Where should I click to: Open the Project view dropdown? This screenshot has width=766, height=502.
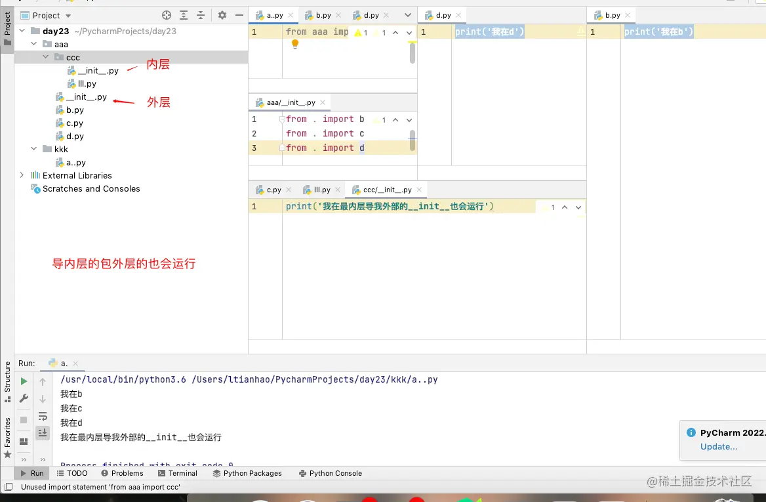pyautogui.click(x=68, y=16)
